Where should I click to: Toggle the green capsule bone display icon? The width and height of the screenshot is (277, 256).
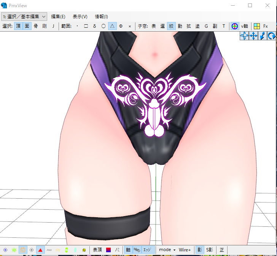click(67, 250)
